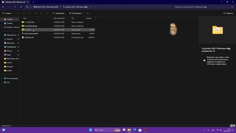The height and width of the screenshot is (133, 236).
Task: Switch to details list view icon in status bar
Action: [x=231, y=126]
